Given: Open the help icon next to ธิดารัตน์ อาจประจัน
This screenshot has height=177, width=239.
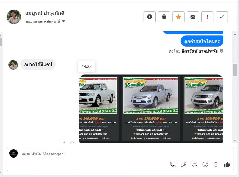Looking at the screenshot, I should coord(222,51).
